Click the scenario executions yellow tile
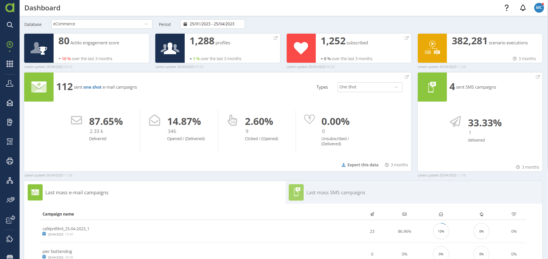Image resolution: width=548 pixels, height=259 pixels. coord(432,48)
